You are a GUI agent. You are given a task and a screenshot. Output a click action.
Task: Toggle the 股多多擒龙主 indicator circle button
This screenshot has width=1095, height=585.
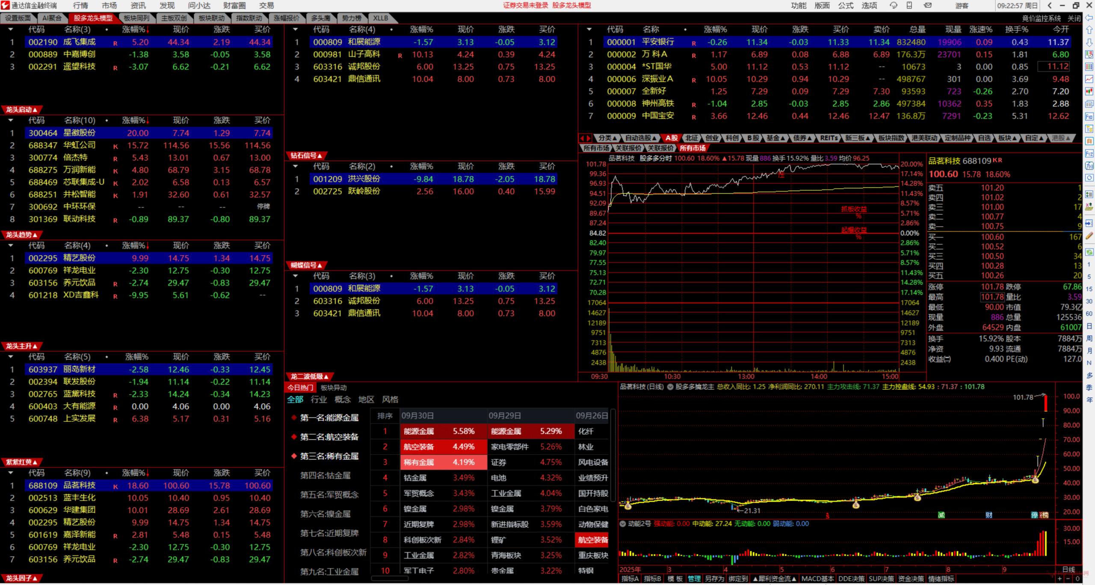pyautogui.click(x=670, y=387)
